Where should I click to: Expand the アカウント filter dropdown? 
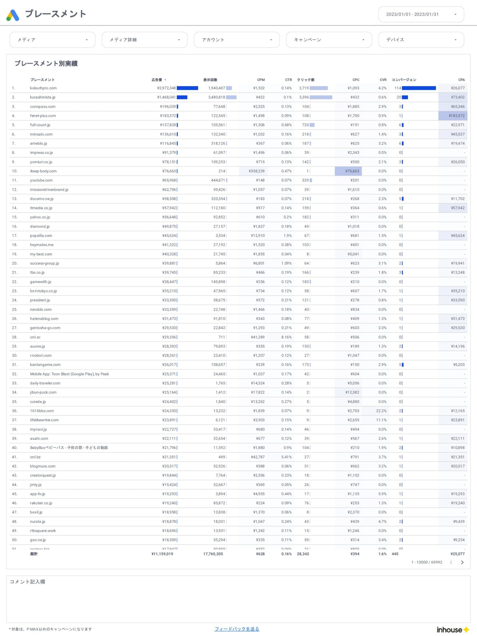coord(237,40)
